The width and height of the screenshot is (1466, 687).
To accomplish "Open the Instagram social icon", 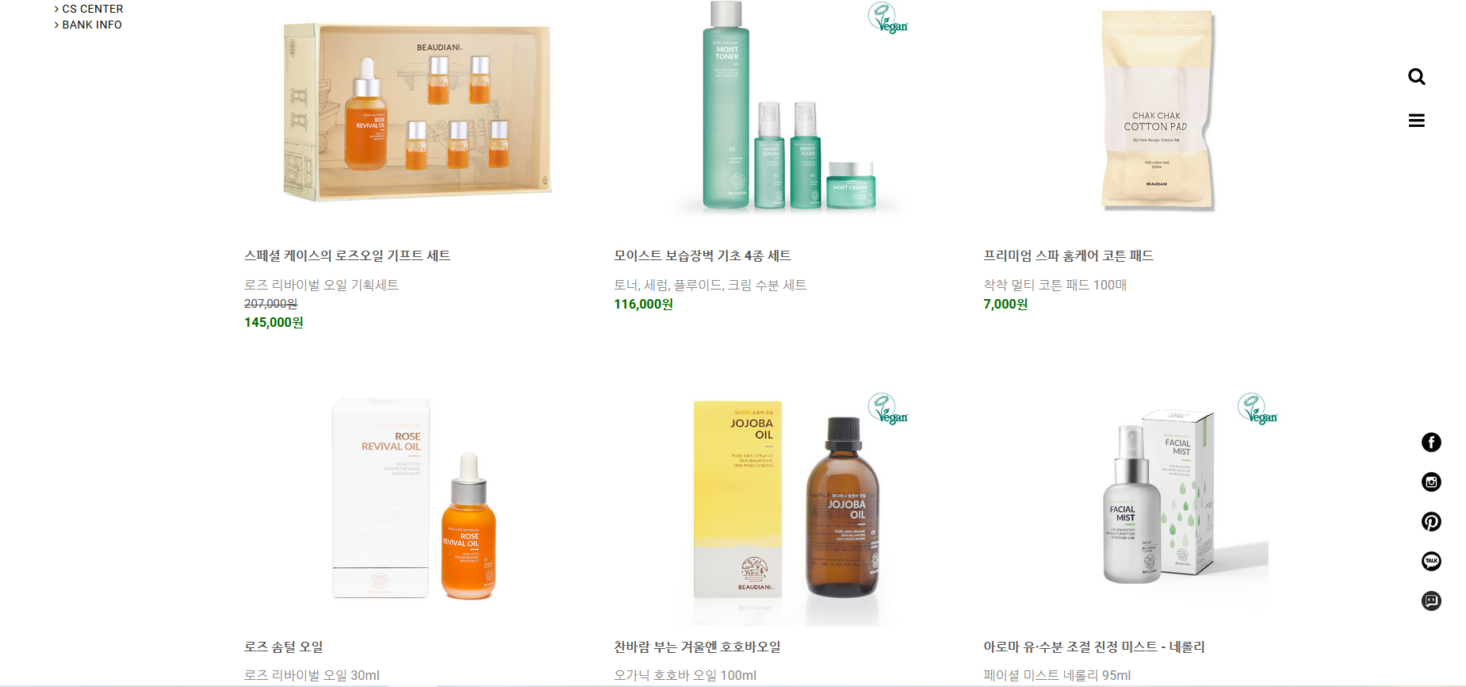I will [1431, 482].
